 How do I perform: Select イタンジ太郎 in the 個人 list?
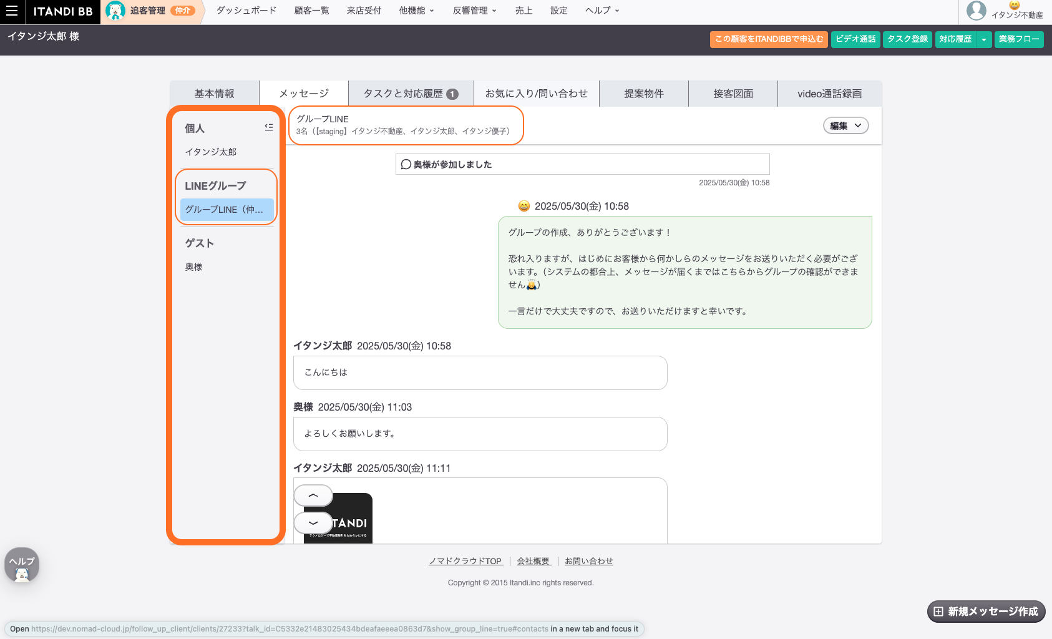210,152
